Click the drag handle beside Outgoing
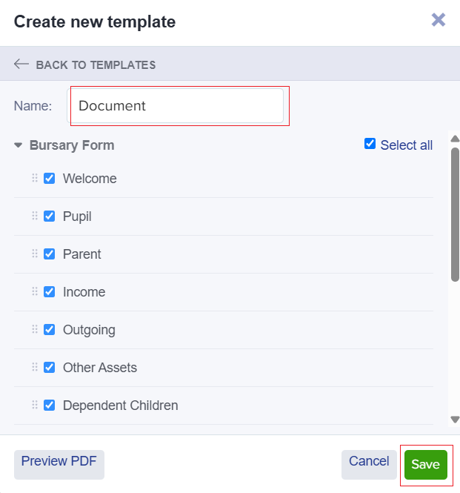The image size is (460, 493). pos(35,329)
